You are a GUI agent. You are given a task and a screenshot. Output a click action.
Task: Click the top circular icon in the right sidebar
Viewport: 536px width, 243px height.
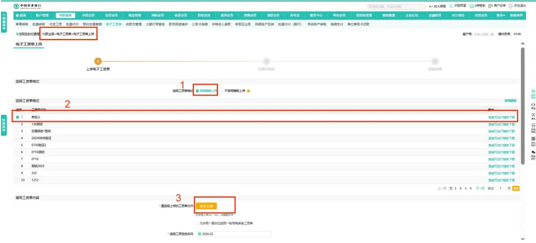(x=533, y=92)
